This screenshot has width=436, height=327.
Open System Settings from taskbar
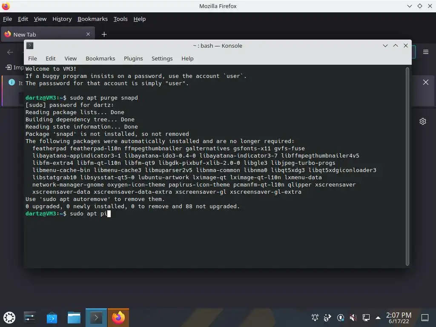29,318
